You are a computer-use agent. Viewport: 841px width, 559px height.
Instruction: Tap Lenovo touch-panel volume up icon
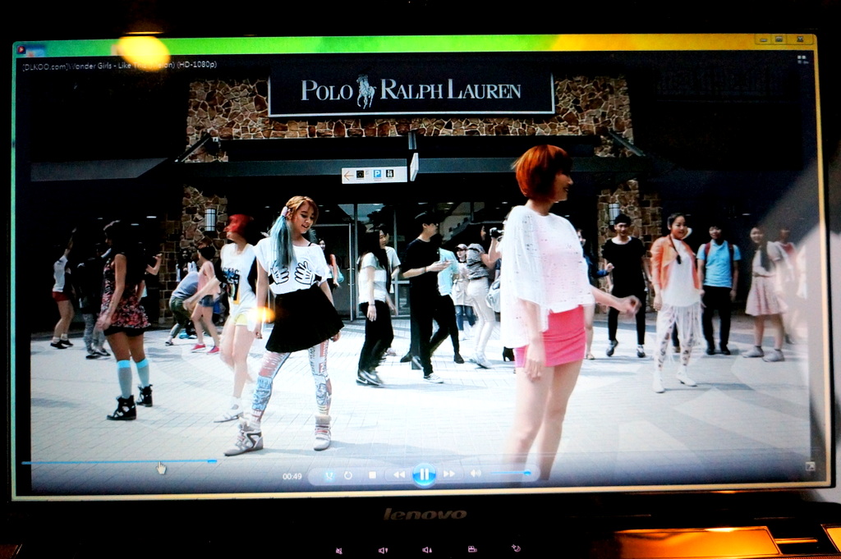(x=426, y=550)
